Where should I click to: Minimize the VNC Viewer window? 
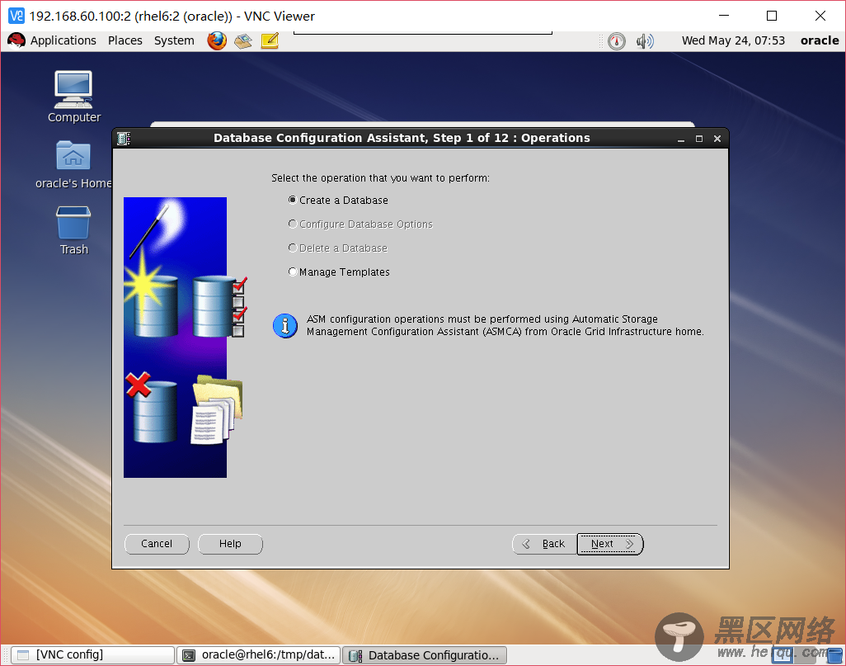(725, 17)
